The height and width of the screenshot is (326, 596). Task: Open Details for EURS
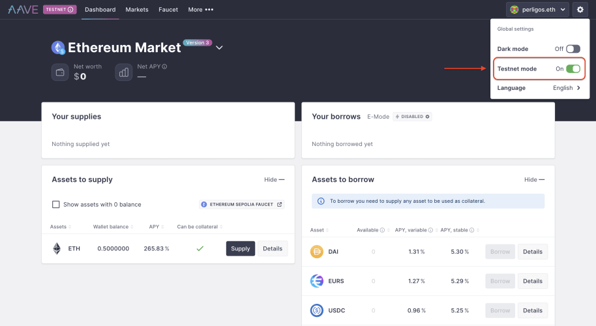click(x=533, y=281)
